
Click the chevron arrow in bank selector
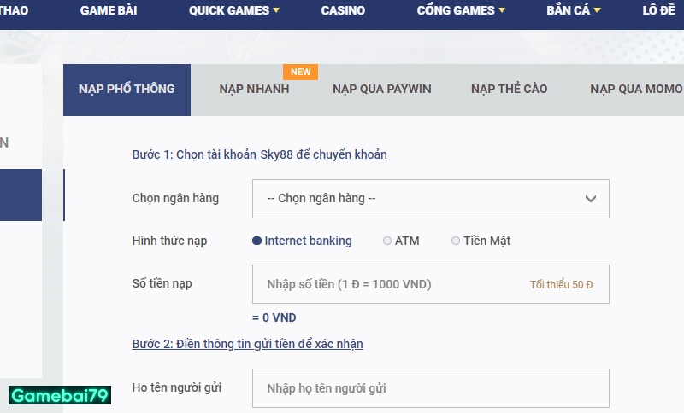pos(591,199)
